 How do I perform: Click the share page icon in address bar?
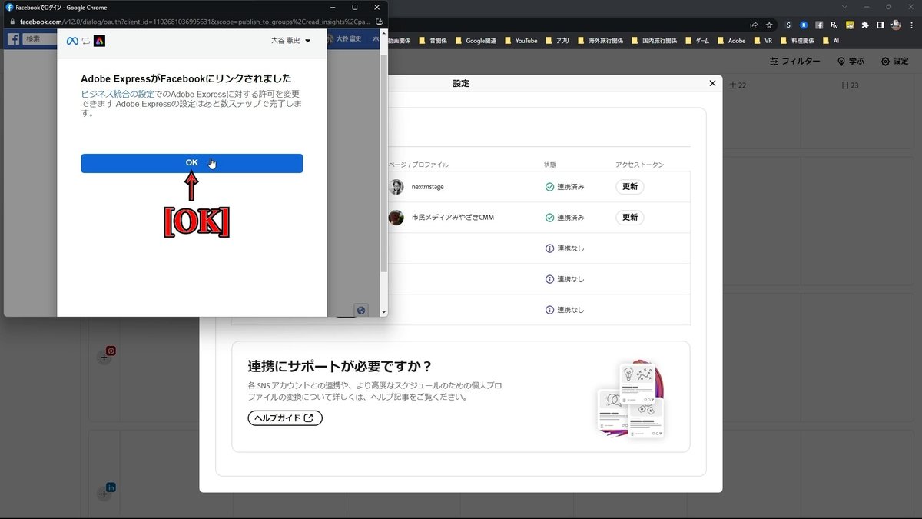(x=754, y=25)
